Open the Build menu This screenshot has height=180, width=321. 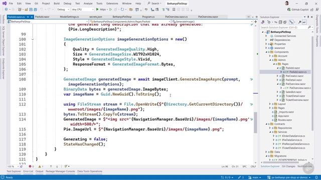coord(57,3)
